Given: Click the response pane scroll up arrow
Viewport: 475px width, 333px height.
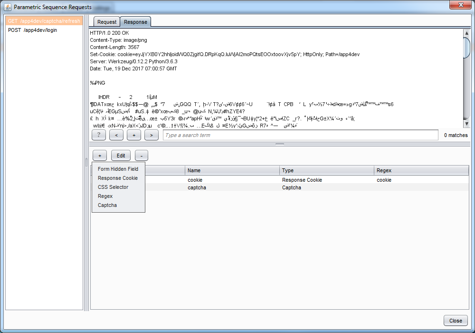Looking at the screenshot, I should click(466, 33).
